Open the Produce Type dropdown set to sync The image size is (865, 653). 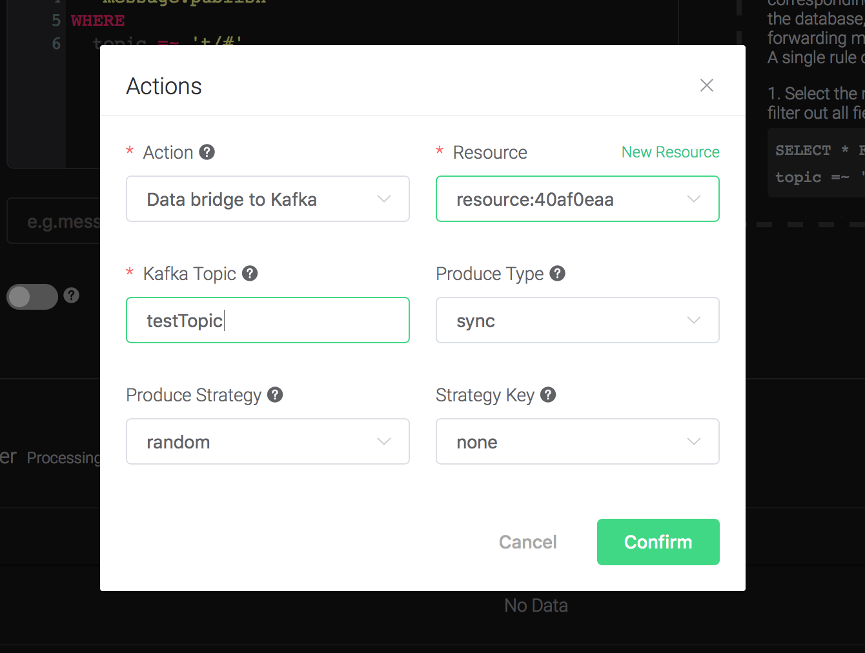tap(577, 321)
